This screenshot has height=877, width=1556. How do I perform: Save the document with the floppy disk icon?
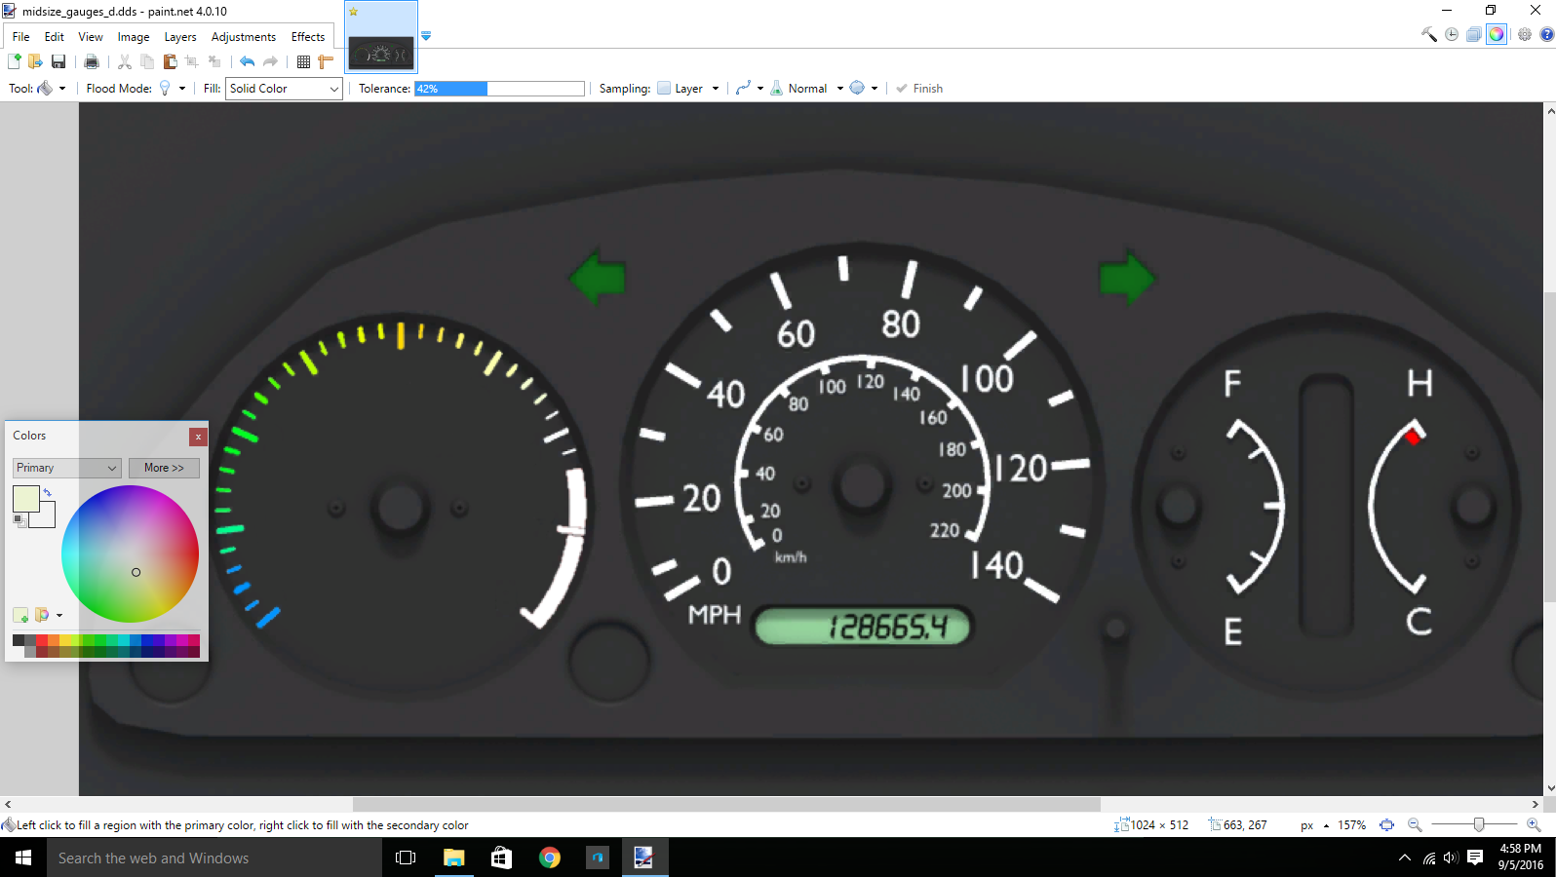(x=58, y=61)
